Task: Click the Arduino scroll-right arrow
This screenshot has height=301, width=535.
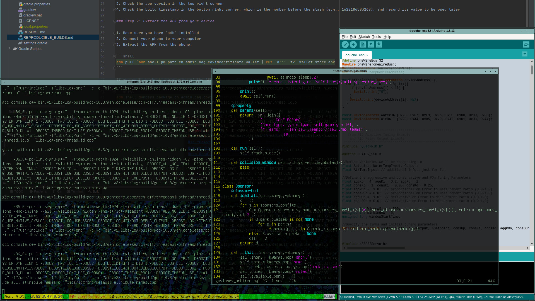Action: coord(527,248)
